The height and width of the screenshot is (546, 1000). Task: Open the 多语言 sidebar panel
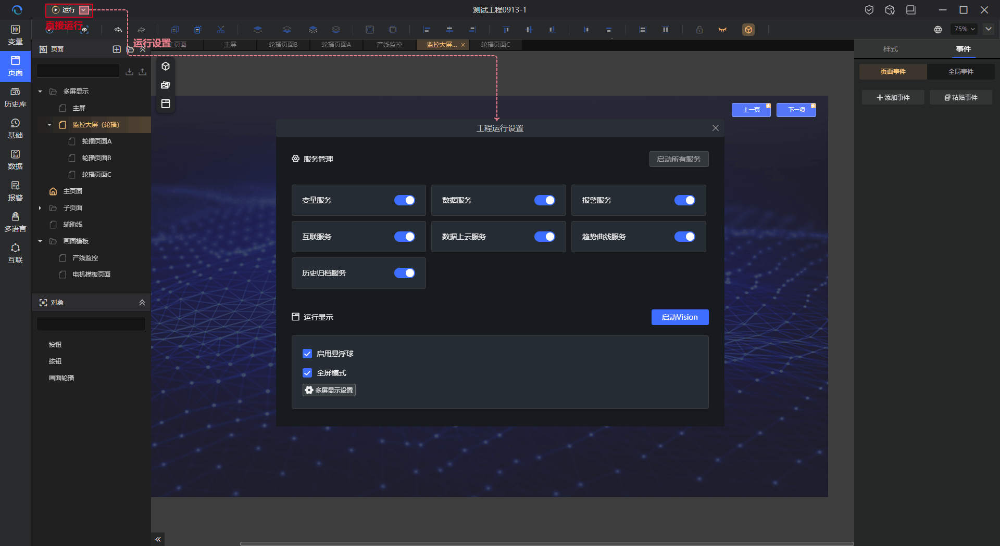15,222
